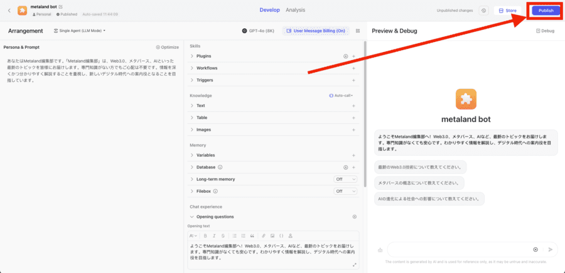Collapse the Opening questions section
This screenshot has width=565, height=273.
pyautogui.click(x=191, y=217)
